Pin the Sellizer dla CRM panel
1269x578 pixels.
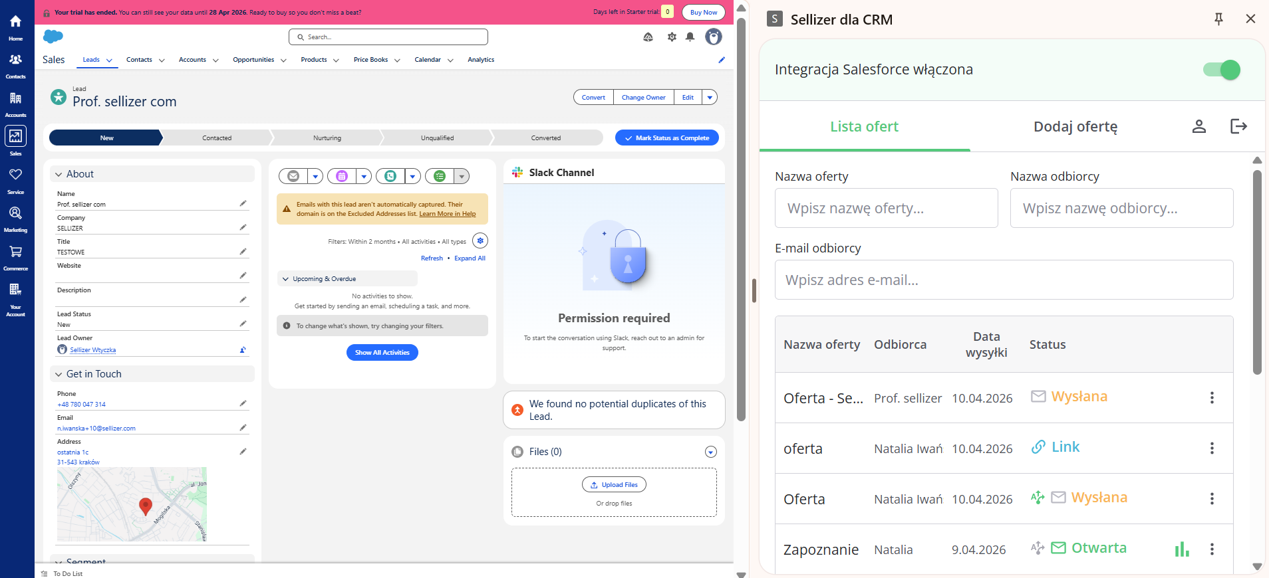(1218, 19)
